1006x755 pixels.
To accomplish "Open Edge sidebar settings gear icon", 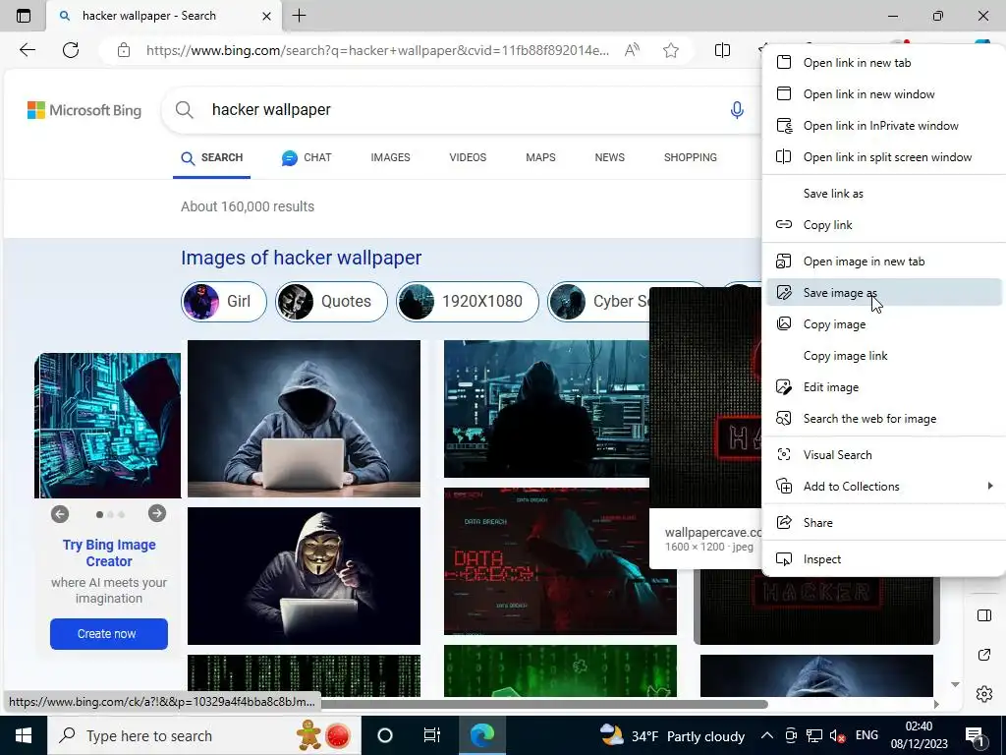I will pyautogui.click(x=984, y=694).
